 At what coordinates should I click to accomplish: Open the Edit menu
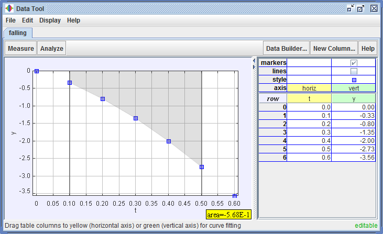(27, 20)
